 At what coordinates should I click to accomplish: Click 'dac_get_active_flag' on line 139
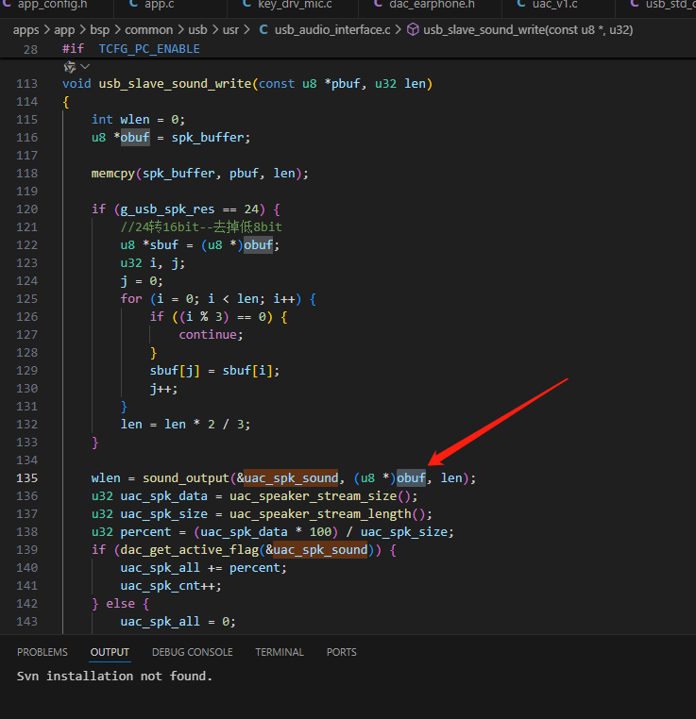[189, 550]
